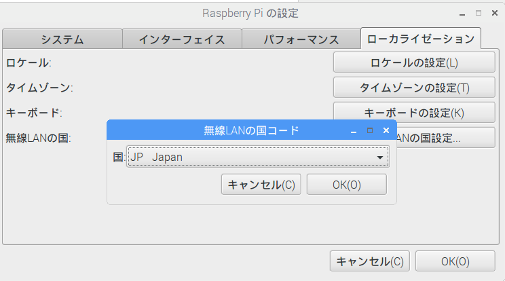This screenshot has width=505, height=281.
Task: Close the 無線LANの国コード dialog
Action: point(386,130)
